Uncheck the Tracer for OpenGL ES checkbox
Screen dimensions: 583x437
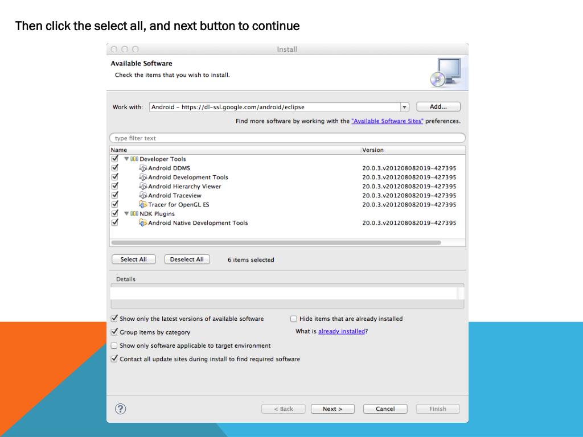click(x=114, y=204)
